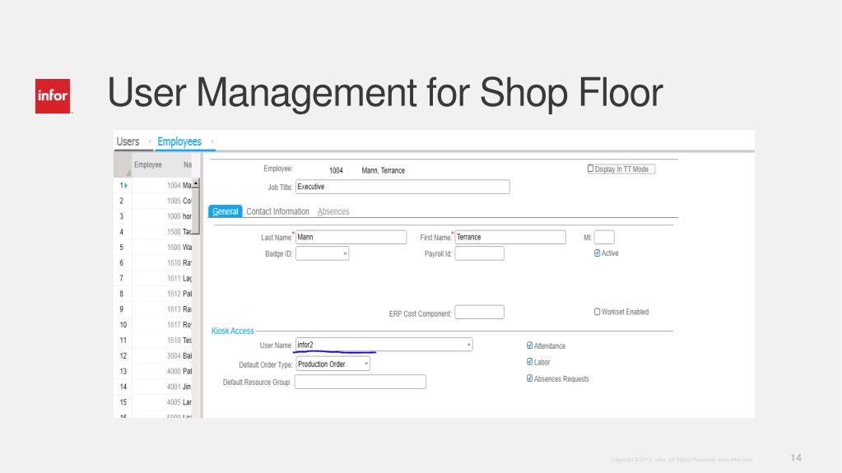Toggle the Absences Requests checkbox
Image resolution: width=842 pixels, height=473 pixels.
(x=529, y=378)
